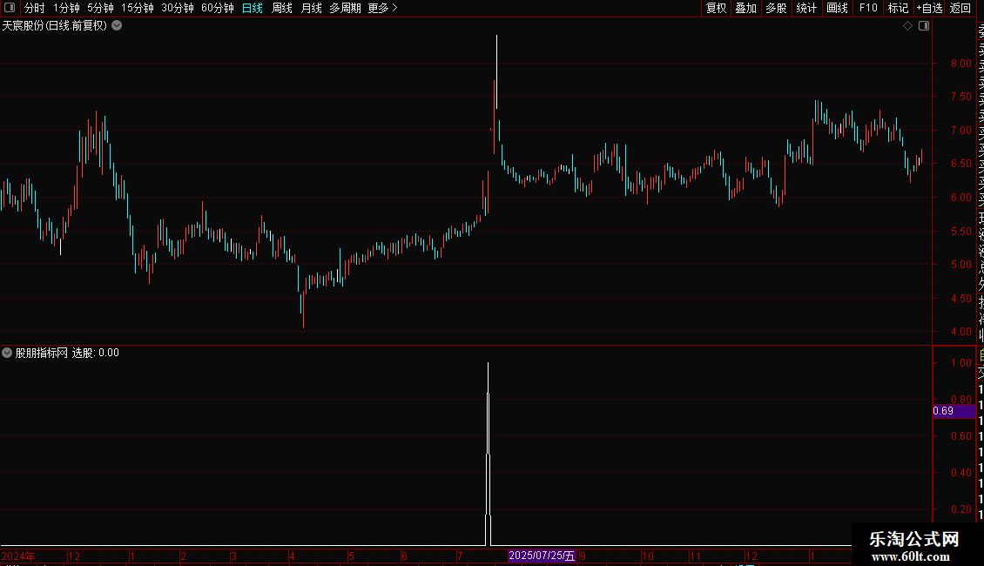
Task: Open the 统计 statistics tool
Action: coord(806,8)
